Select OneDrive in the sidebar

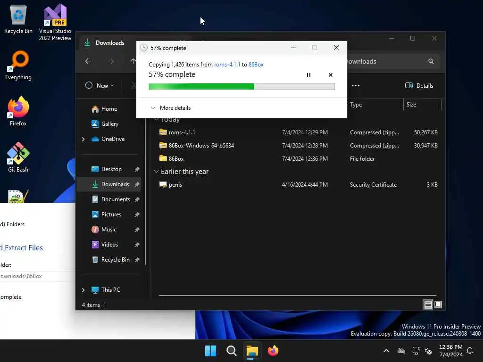click(113, 139)
